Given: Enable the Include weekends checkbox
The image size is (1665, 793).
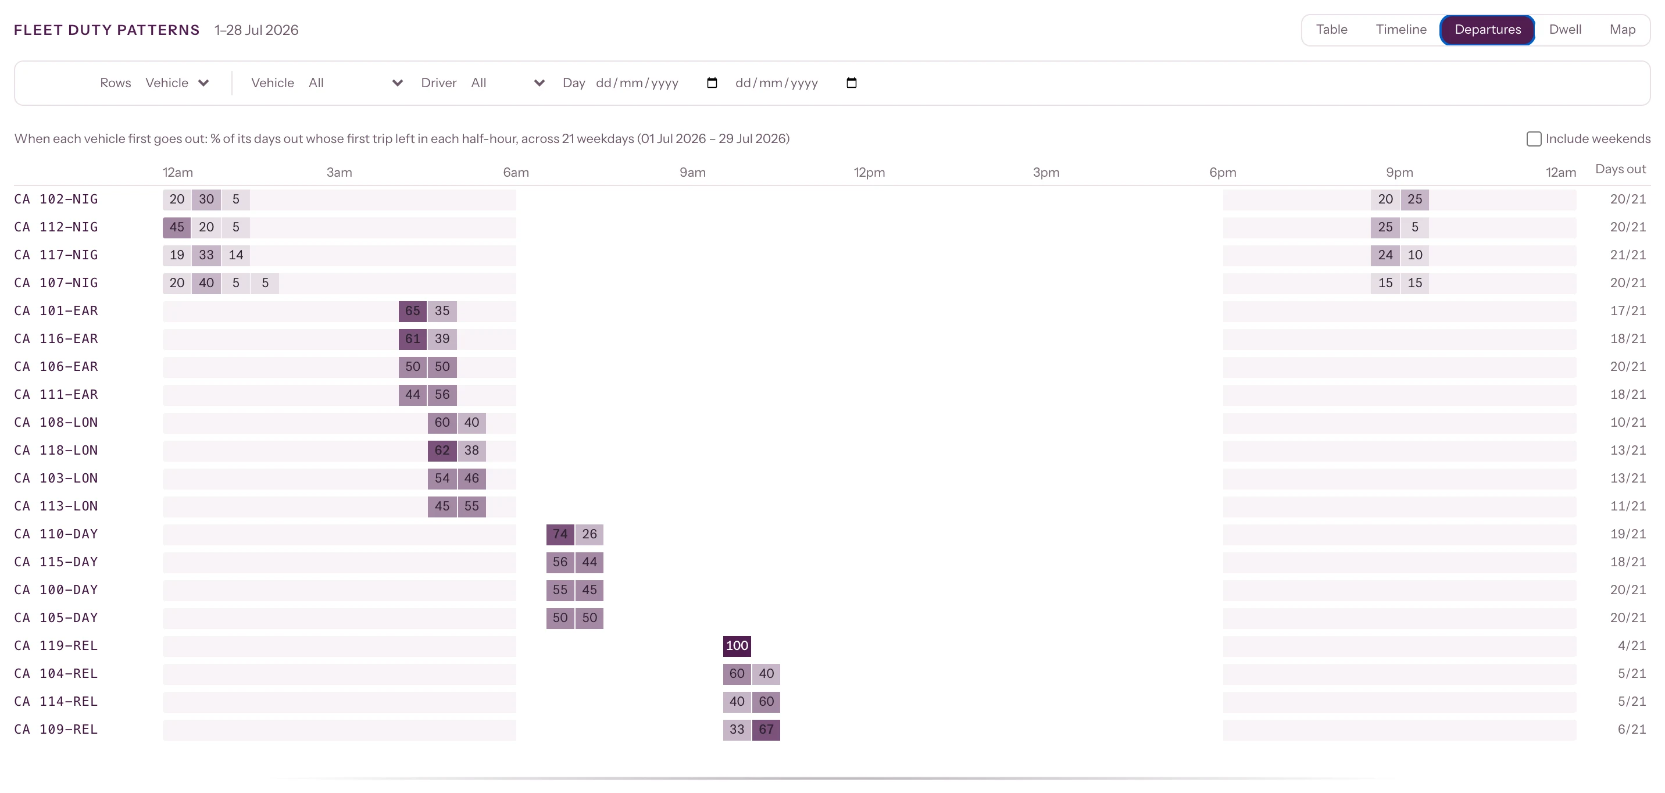Looking at the screenshot, I should point(1533,139).
